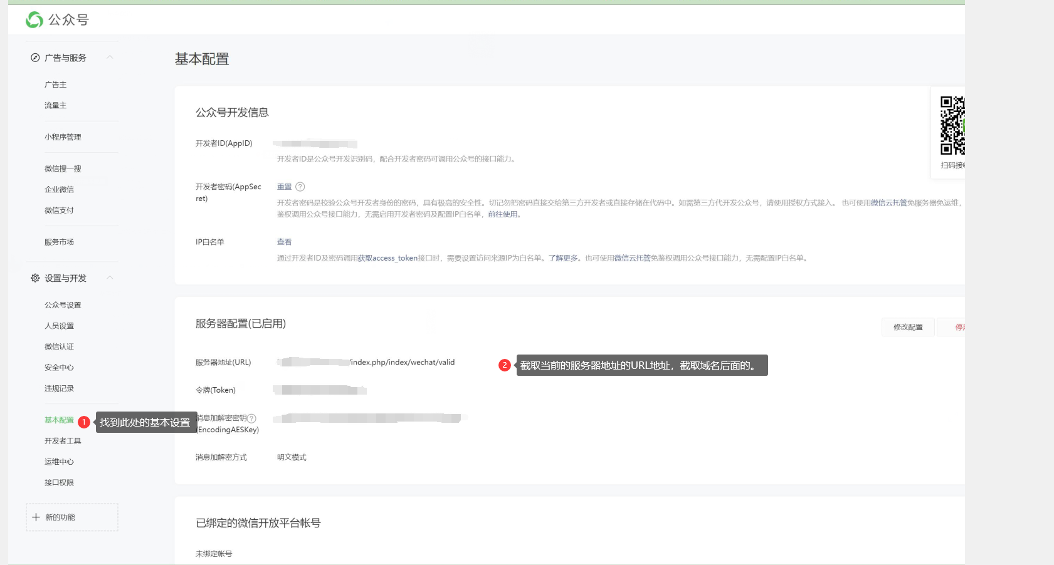Click the 查看 link for IP白名单

click(285, 242)
